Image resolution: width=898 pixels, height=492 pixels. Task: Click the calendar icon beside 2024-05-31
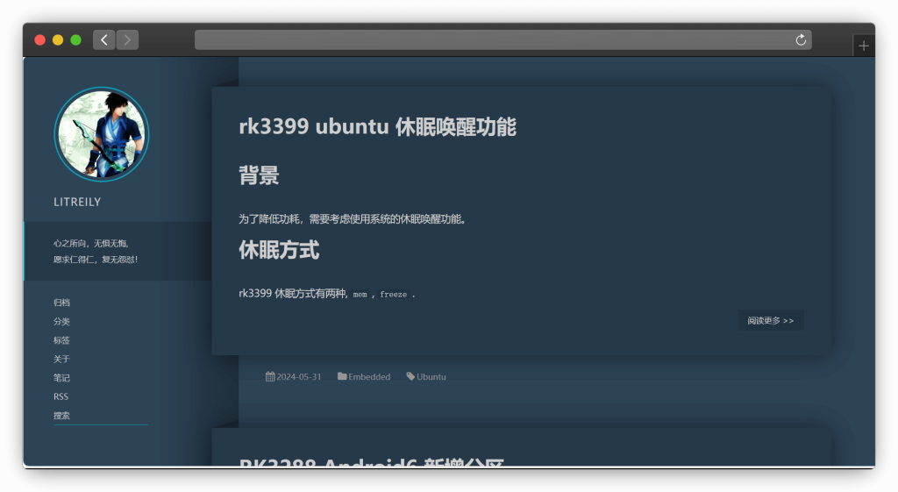coord(270,377)
